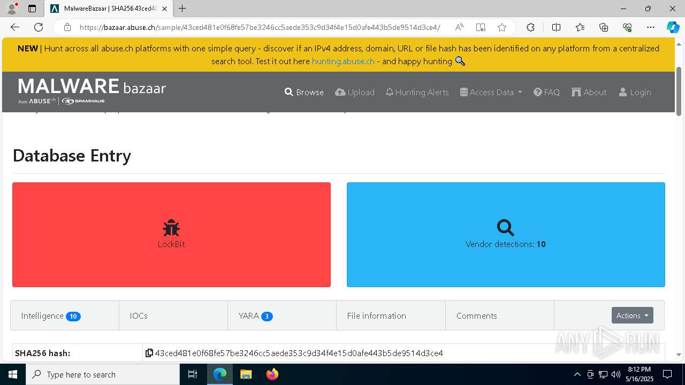This screenshot has height=385, width=685.
Task: Open the browser profile avatar
Action: (x=12, y=9)
